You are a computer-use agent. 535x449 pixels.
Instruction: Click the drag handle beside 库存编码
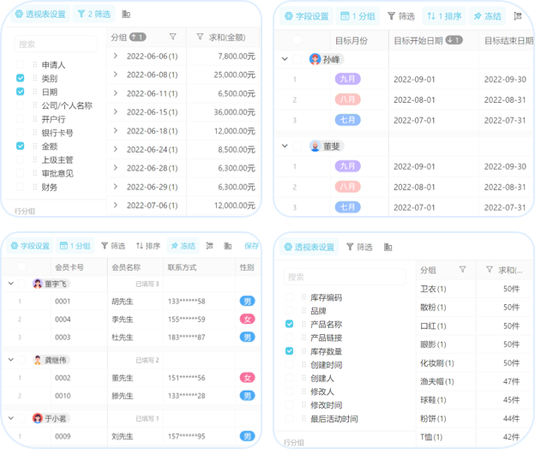[x=304, y=297]
